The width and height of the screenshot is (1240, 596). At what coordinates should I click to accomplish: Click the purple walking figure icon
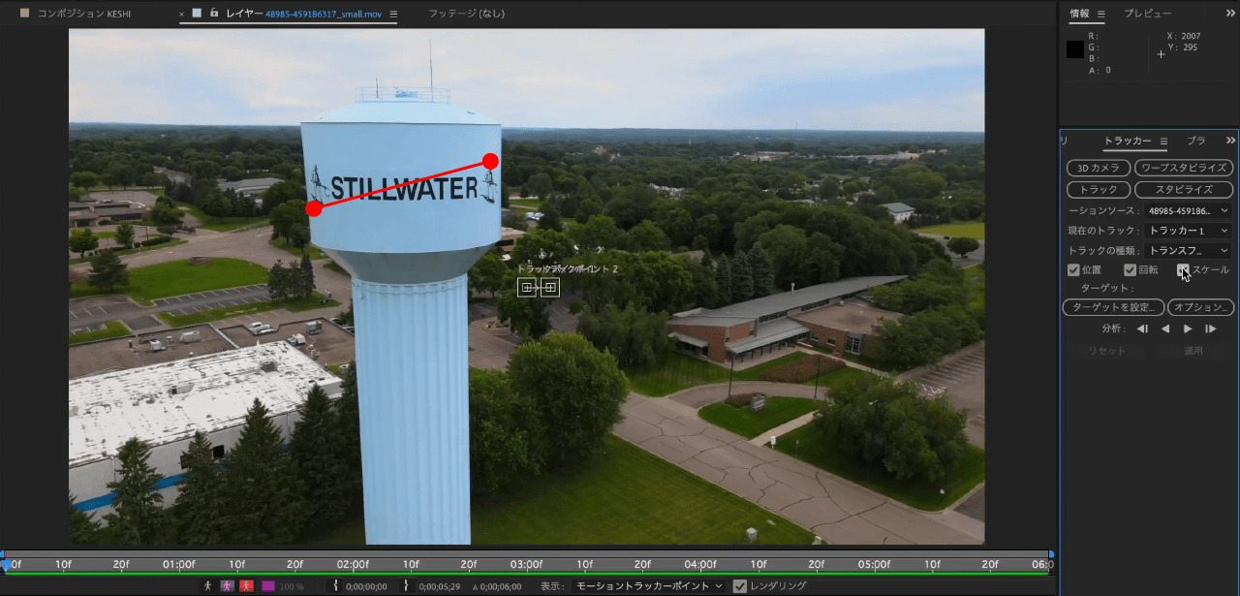[x=227, y=586]
